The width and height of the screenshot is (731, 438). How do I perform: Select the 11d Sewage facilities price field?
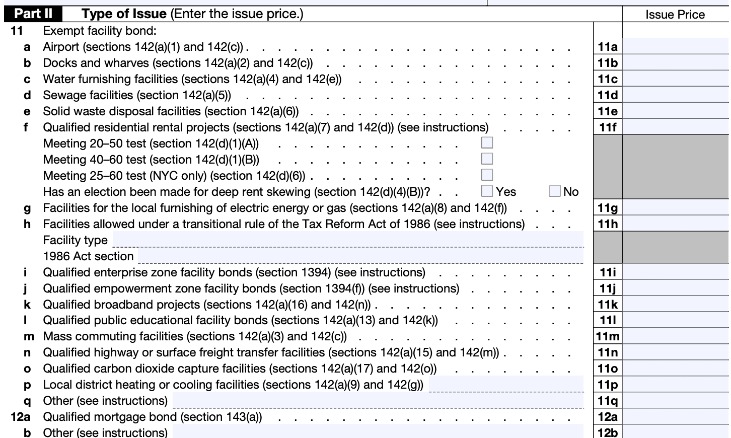[676, 95]
